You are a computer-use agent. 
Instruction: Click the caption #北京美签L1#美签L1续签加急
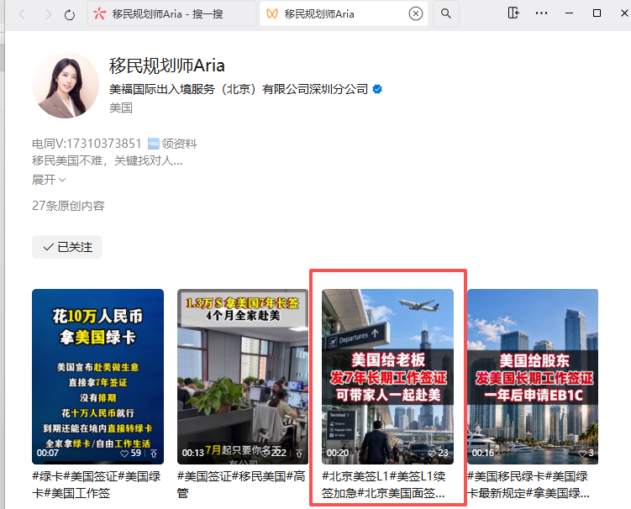(x=383, y=485)
